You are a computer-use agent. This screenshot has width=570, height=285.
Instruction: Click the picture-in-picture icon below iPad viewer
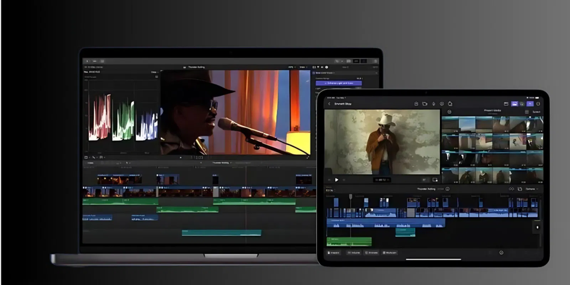pos(435,180)
